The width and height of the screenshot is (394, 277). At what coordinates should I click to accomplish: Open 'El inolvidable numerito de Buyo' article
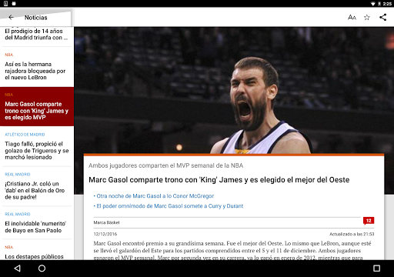[x=37, y=222]
